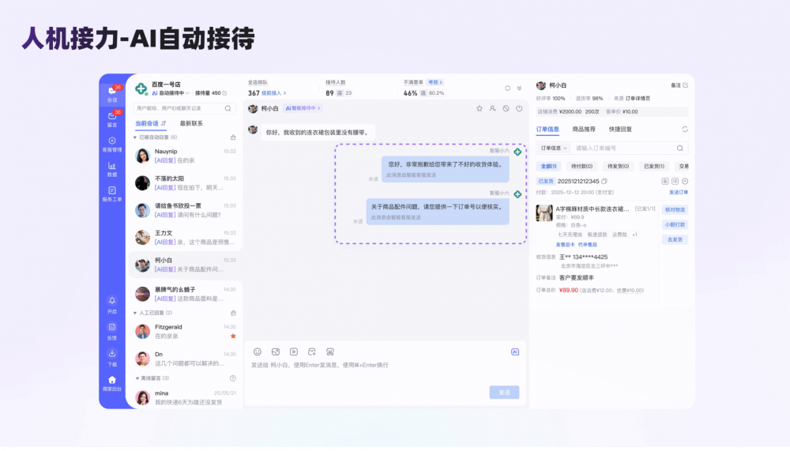
Task: Open the 数据 statistics sidebar icon
Action: [112, 168]
